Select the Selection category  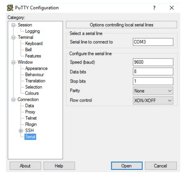tap(34, 87)
